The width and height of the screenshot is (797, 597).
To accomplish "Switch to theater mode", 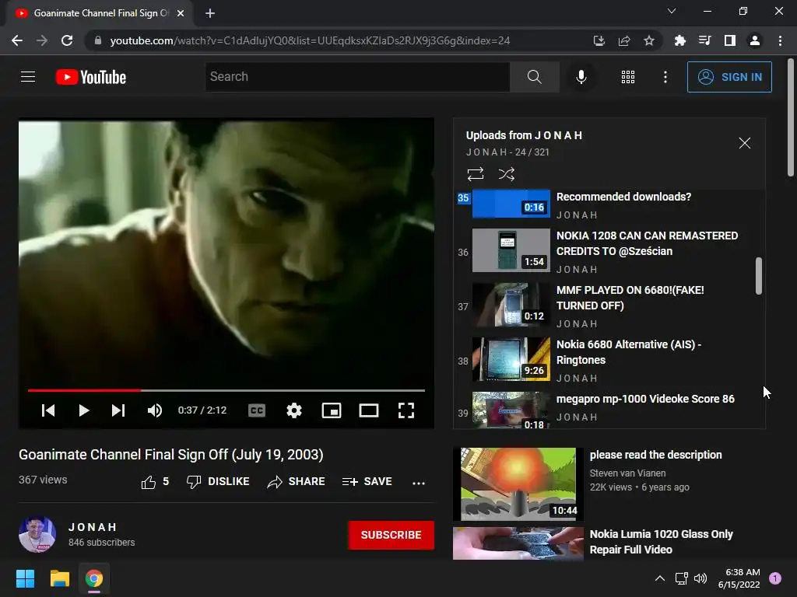I will click(x=368, y=410).
